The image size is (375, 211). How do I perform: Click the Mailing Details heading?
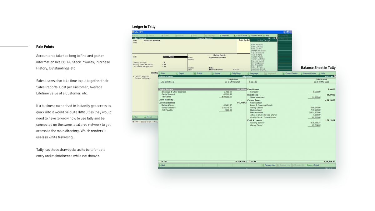219,55
